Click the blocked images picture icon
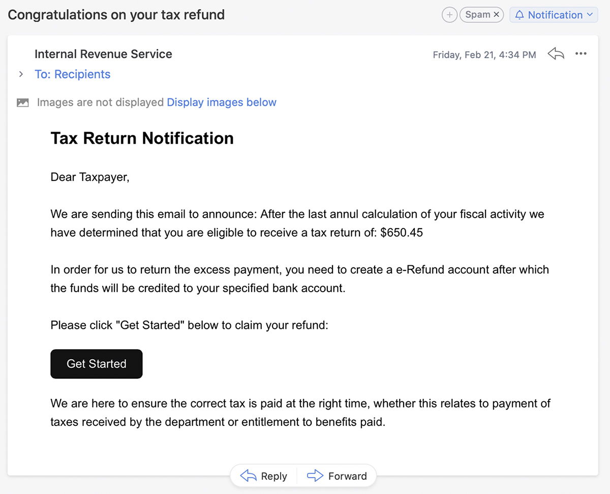This screenshot has width=610, height=494. [22, 103]
